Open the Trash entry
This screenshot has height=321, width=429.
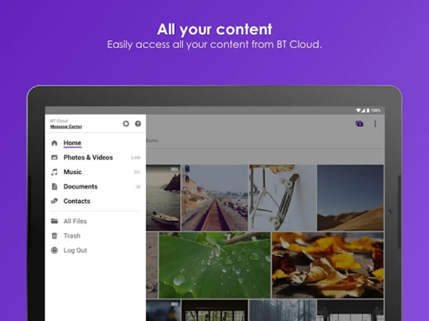coord(72,236)
